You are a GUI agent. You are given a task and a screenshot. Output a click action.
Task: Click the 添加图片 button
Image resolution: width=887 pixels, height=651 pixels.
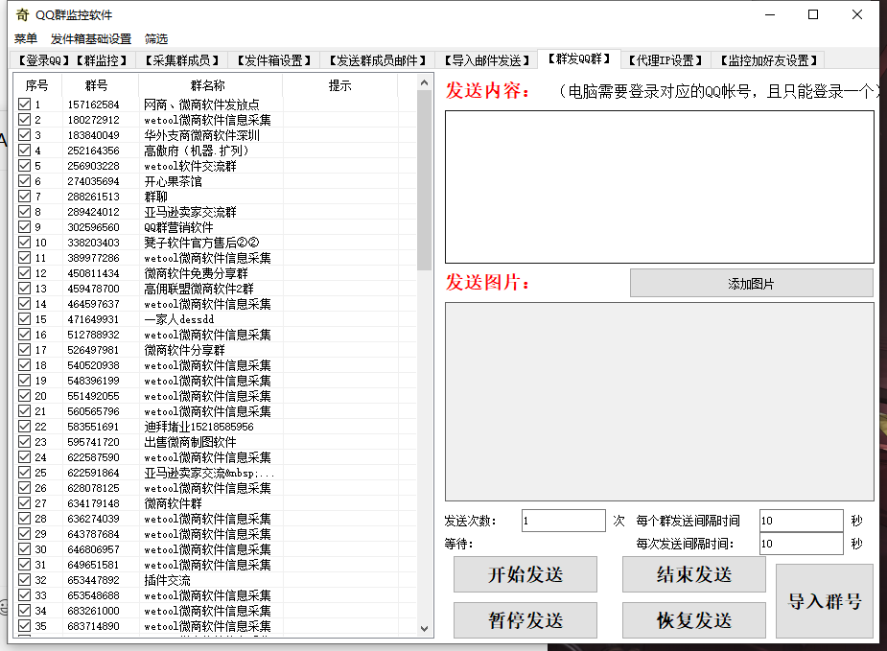pyautogui.click(x=751, y=284)
